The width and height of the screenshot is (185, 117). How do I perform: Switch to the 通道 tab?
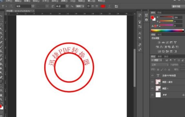coord(159,57)
